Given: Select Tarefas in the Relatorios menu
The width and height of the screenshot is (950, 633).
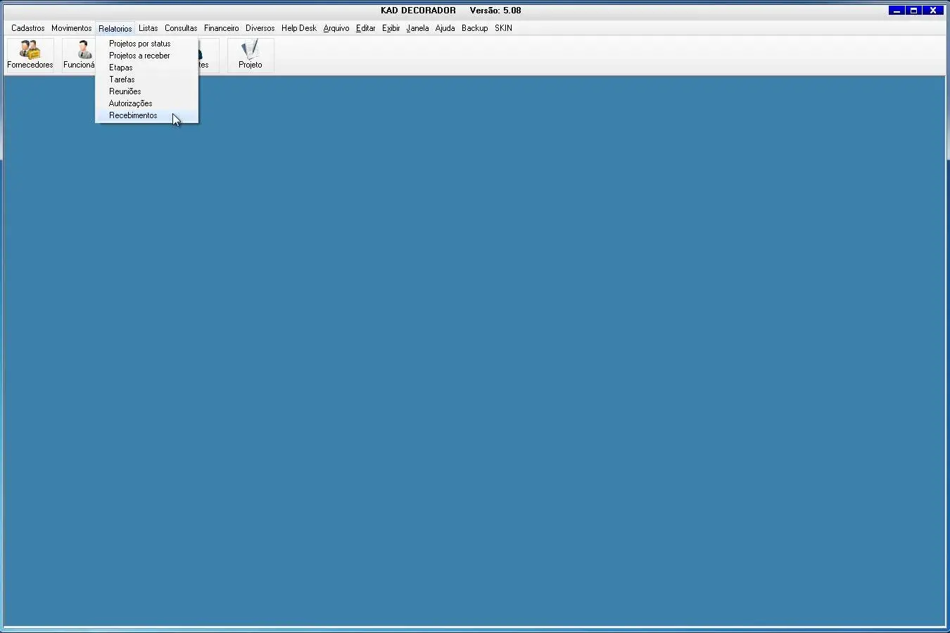Looking at the screenshot, I should (122, 79).
